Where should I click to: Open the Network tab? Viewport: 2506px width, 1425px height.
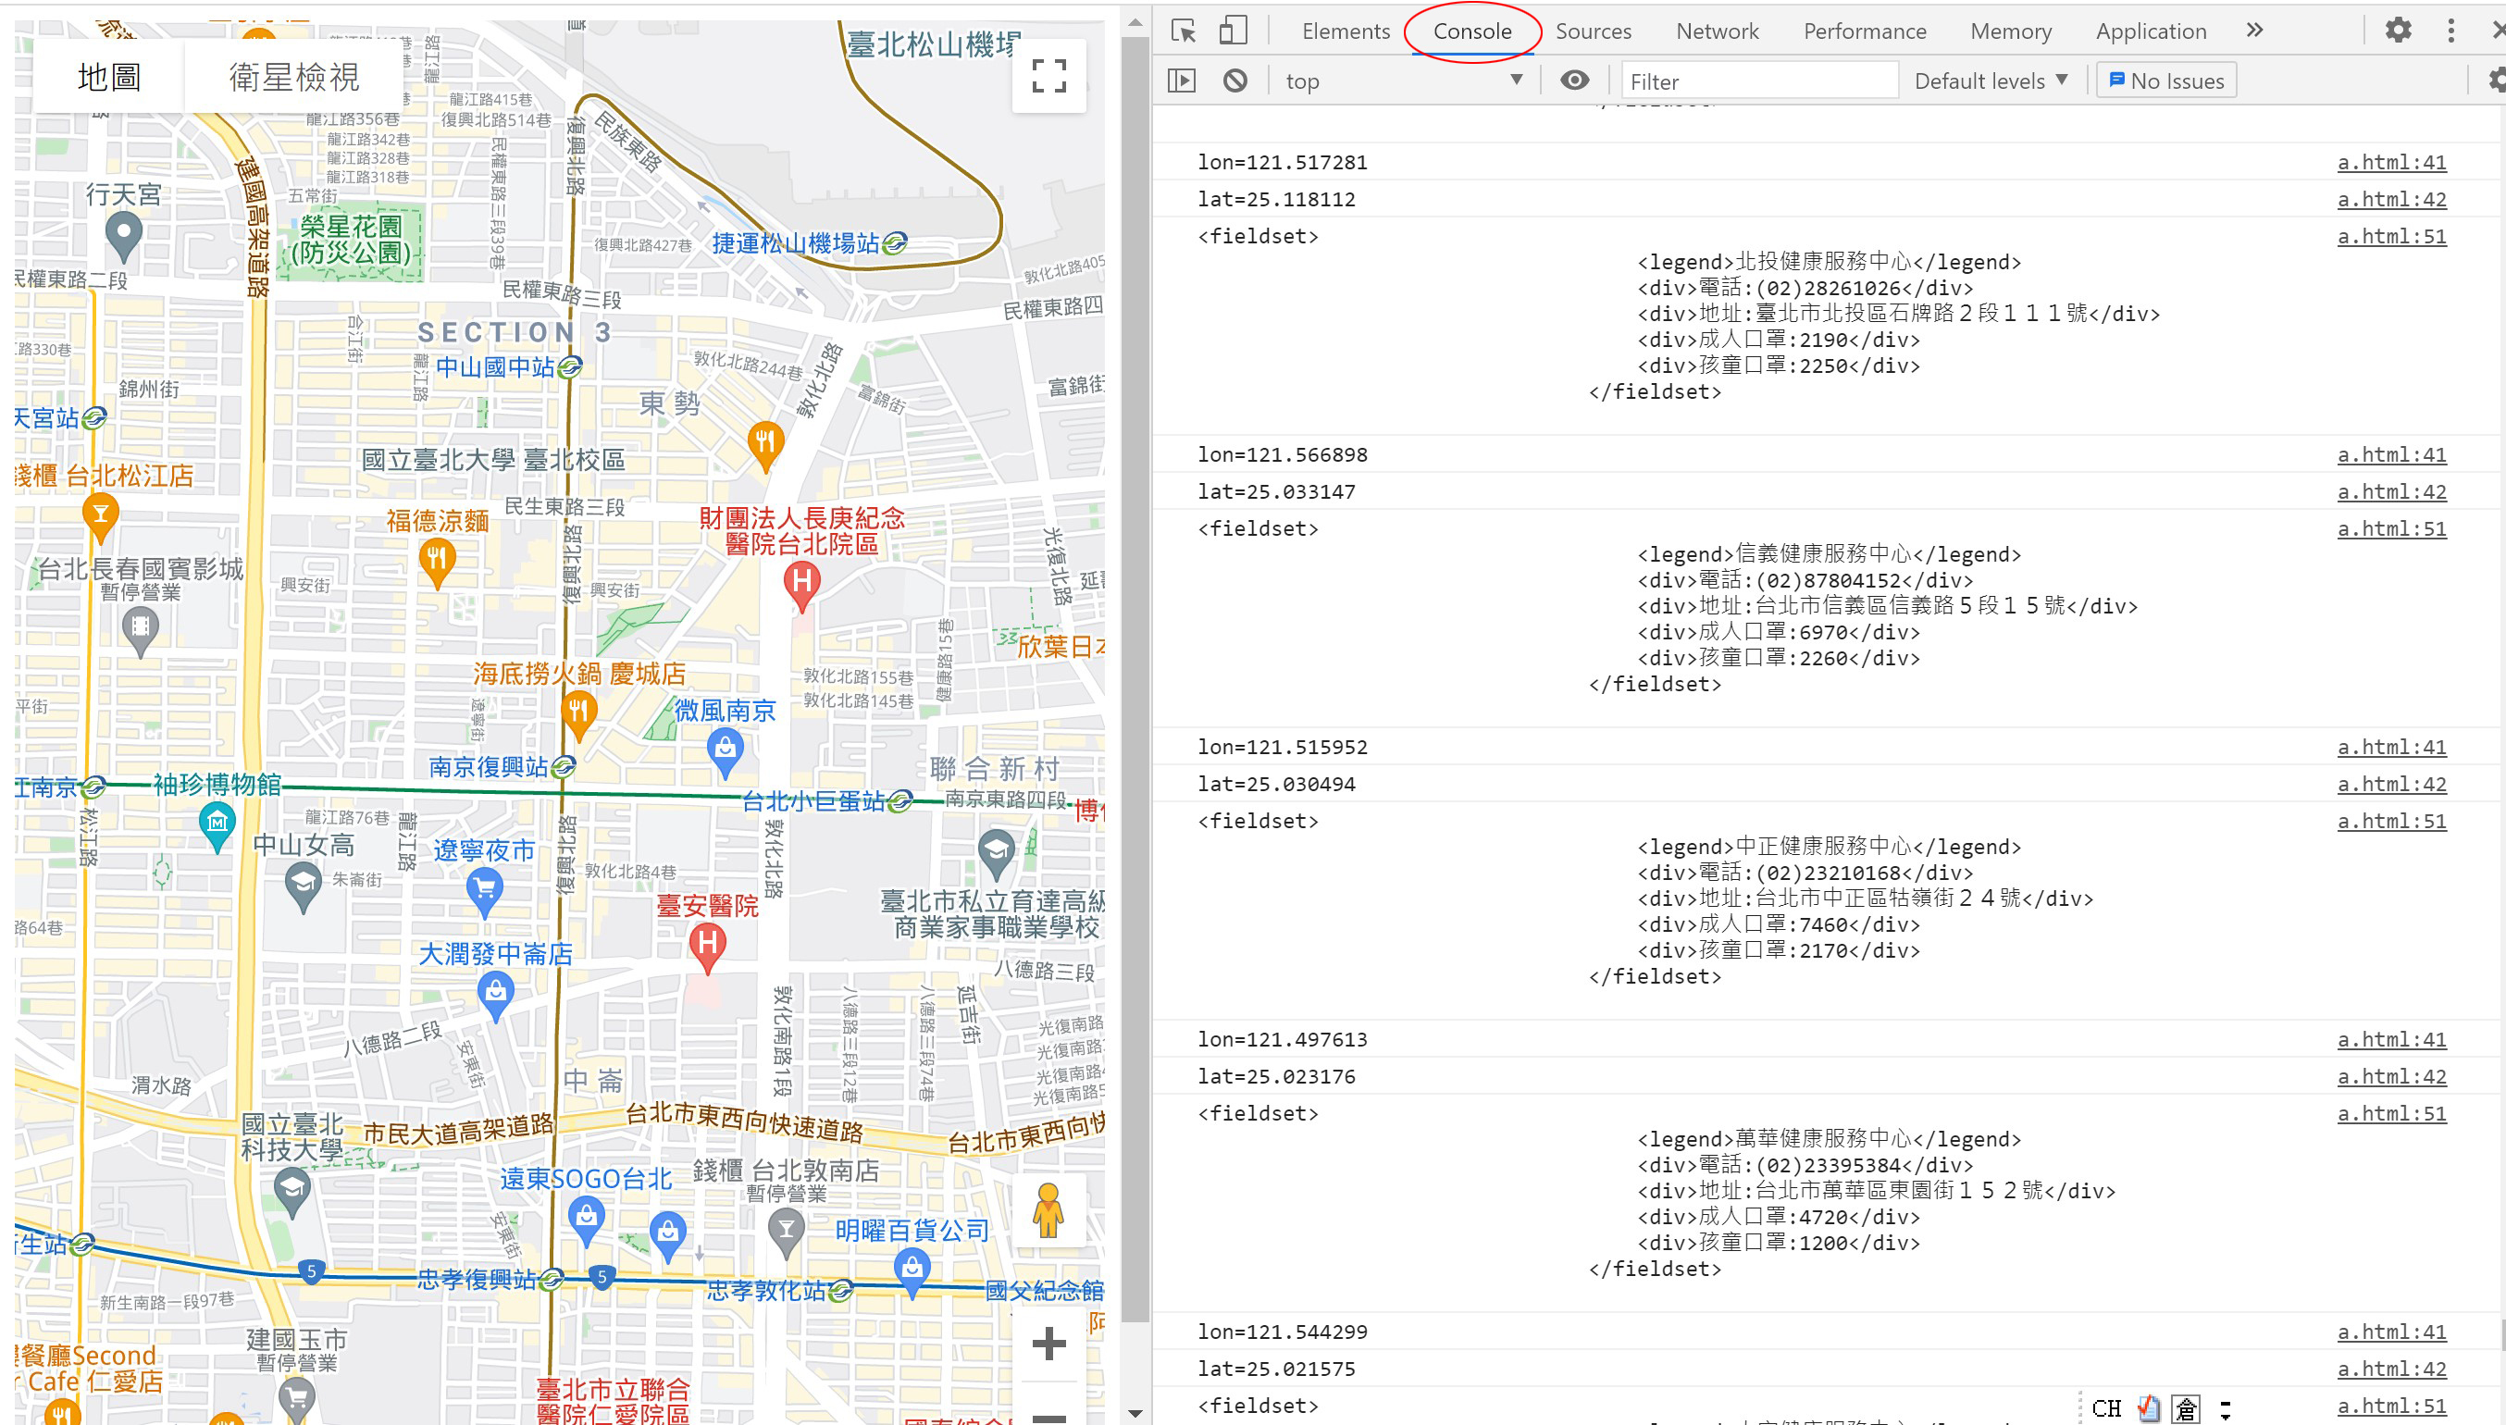click(x=1718, y=31)
